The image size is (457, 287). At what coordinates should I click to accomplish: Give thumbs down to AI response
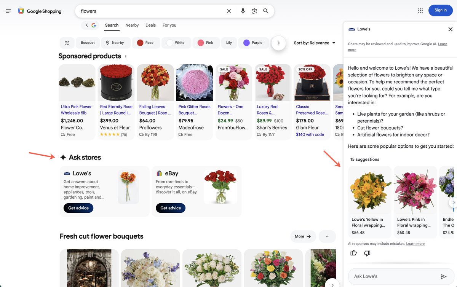point(367,253)
